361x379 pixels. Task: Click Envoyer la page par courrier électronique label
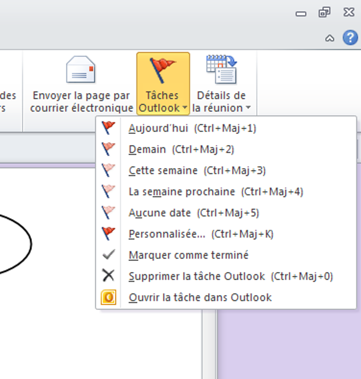(x=81, y=102)
